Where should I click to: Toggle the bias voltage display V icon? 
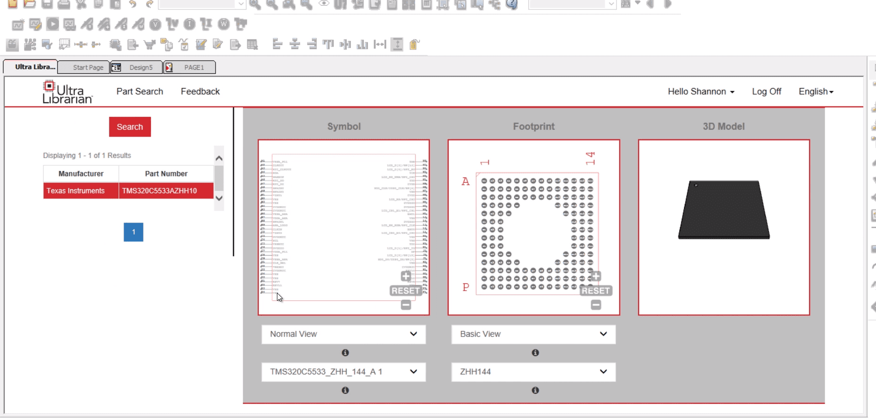155,24
